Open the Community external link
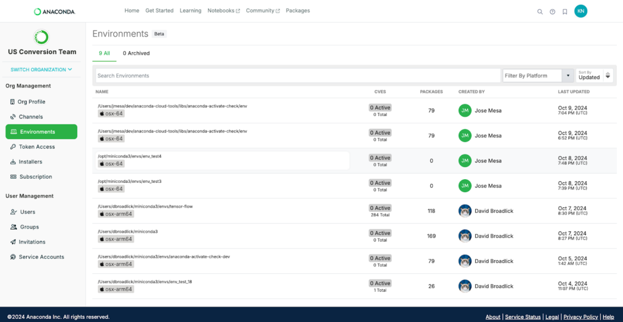 (x=263, y=11)
